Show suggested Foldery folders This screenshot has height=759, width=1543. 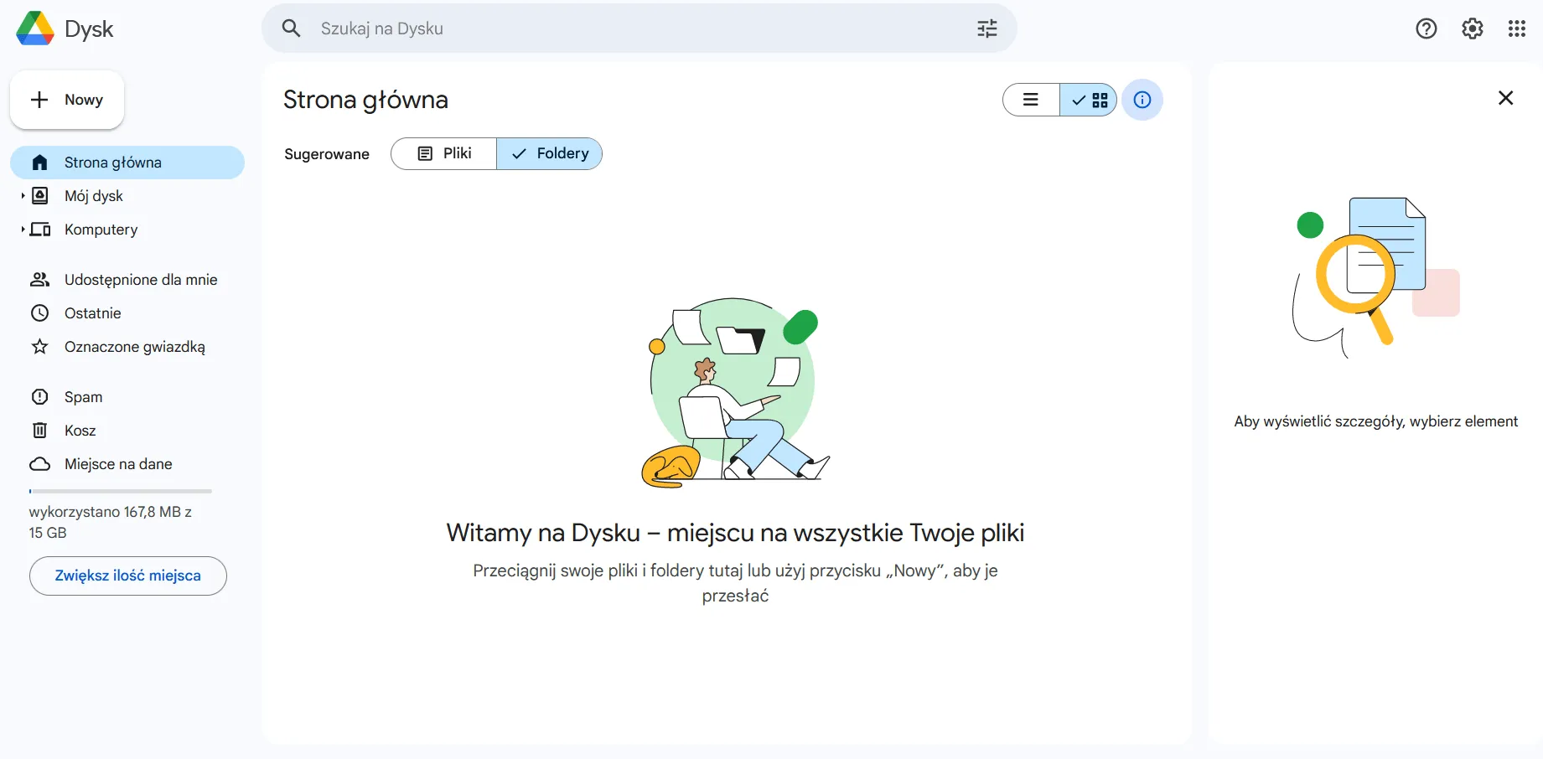(x=550, y=153)
